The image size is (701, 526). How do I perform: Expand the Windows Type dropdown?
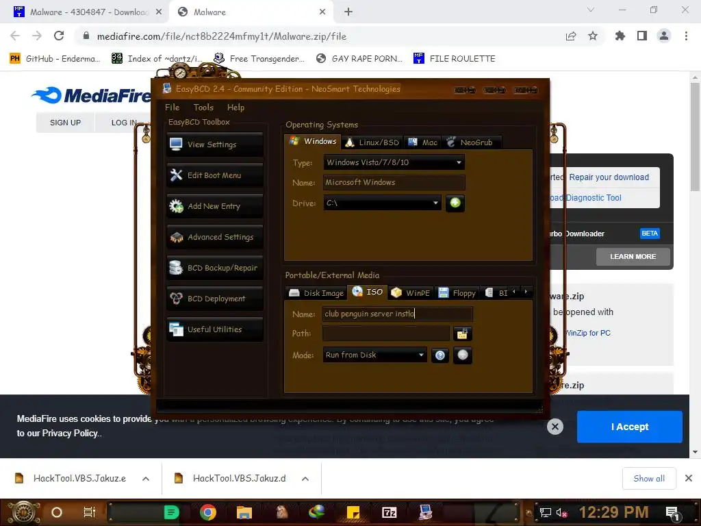tap(459, 162)
